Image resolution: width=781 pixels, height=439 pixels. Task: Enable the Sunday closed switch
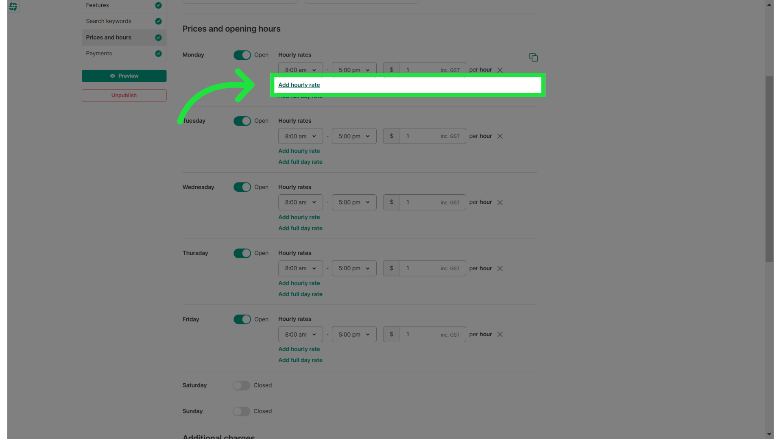(x=241, y=411)
